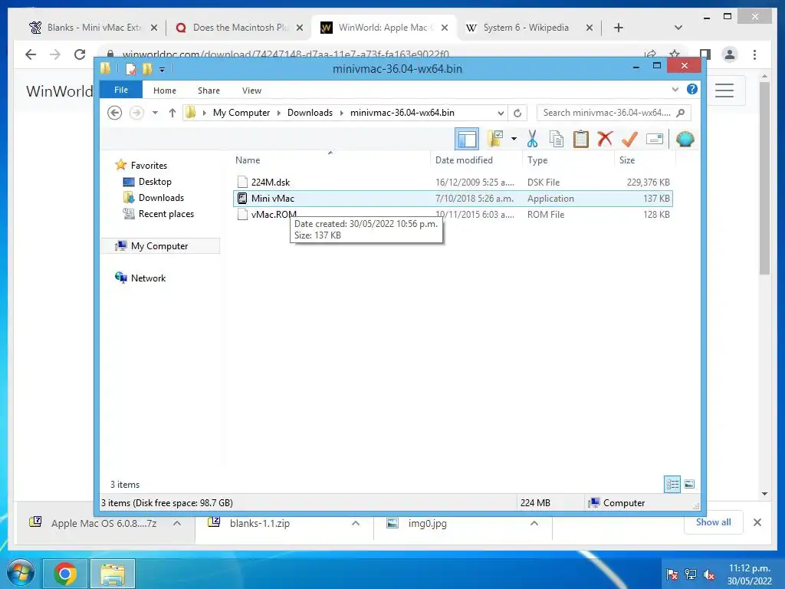
Task: Select Favorites in navigation pane
Action: click(x=149, y=166)
